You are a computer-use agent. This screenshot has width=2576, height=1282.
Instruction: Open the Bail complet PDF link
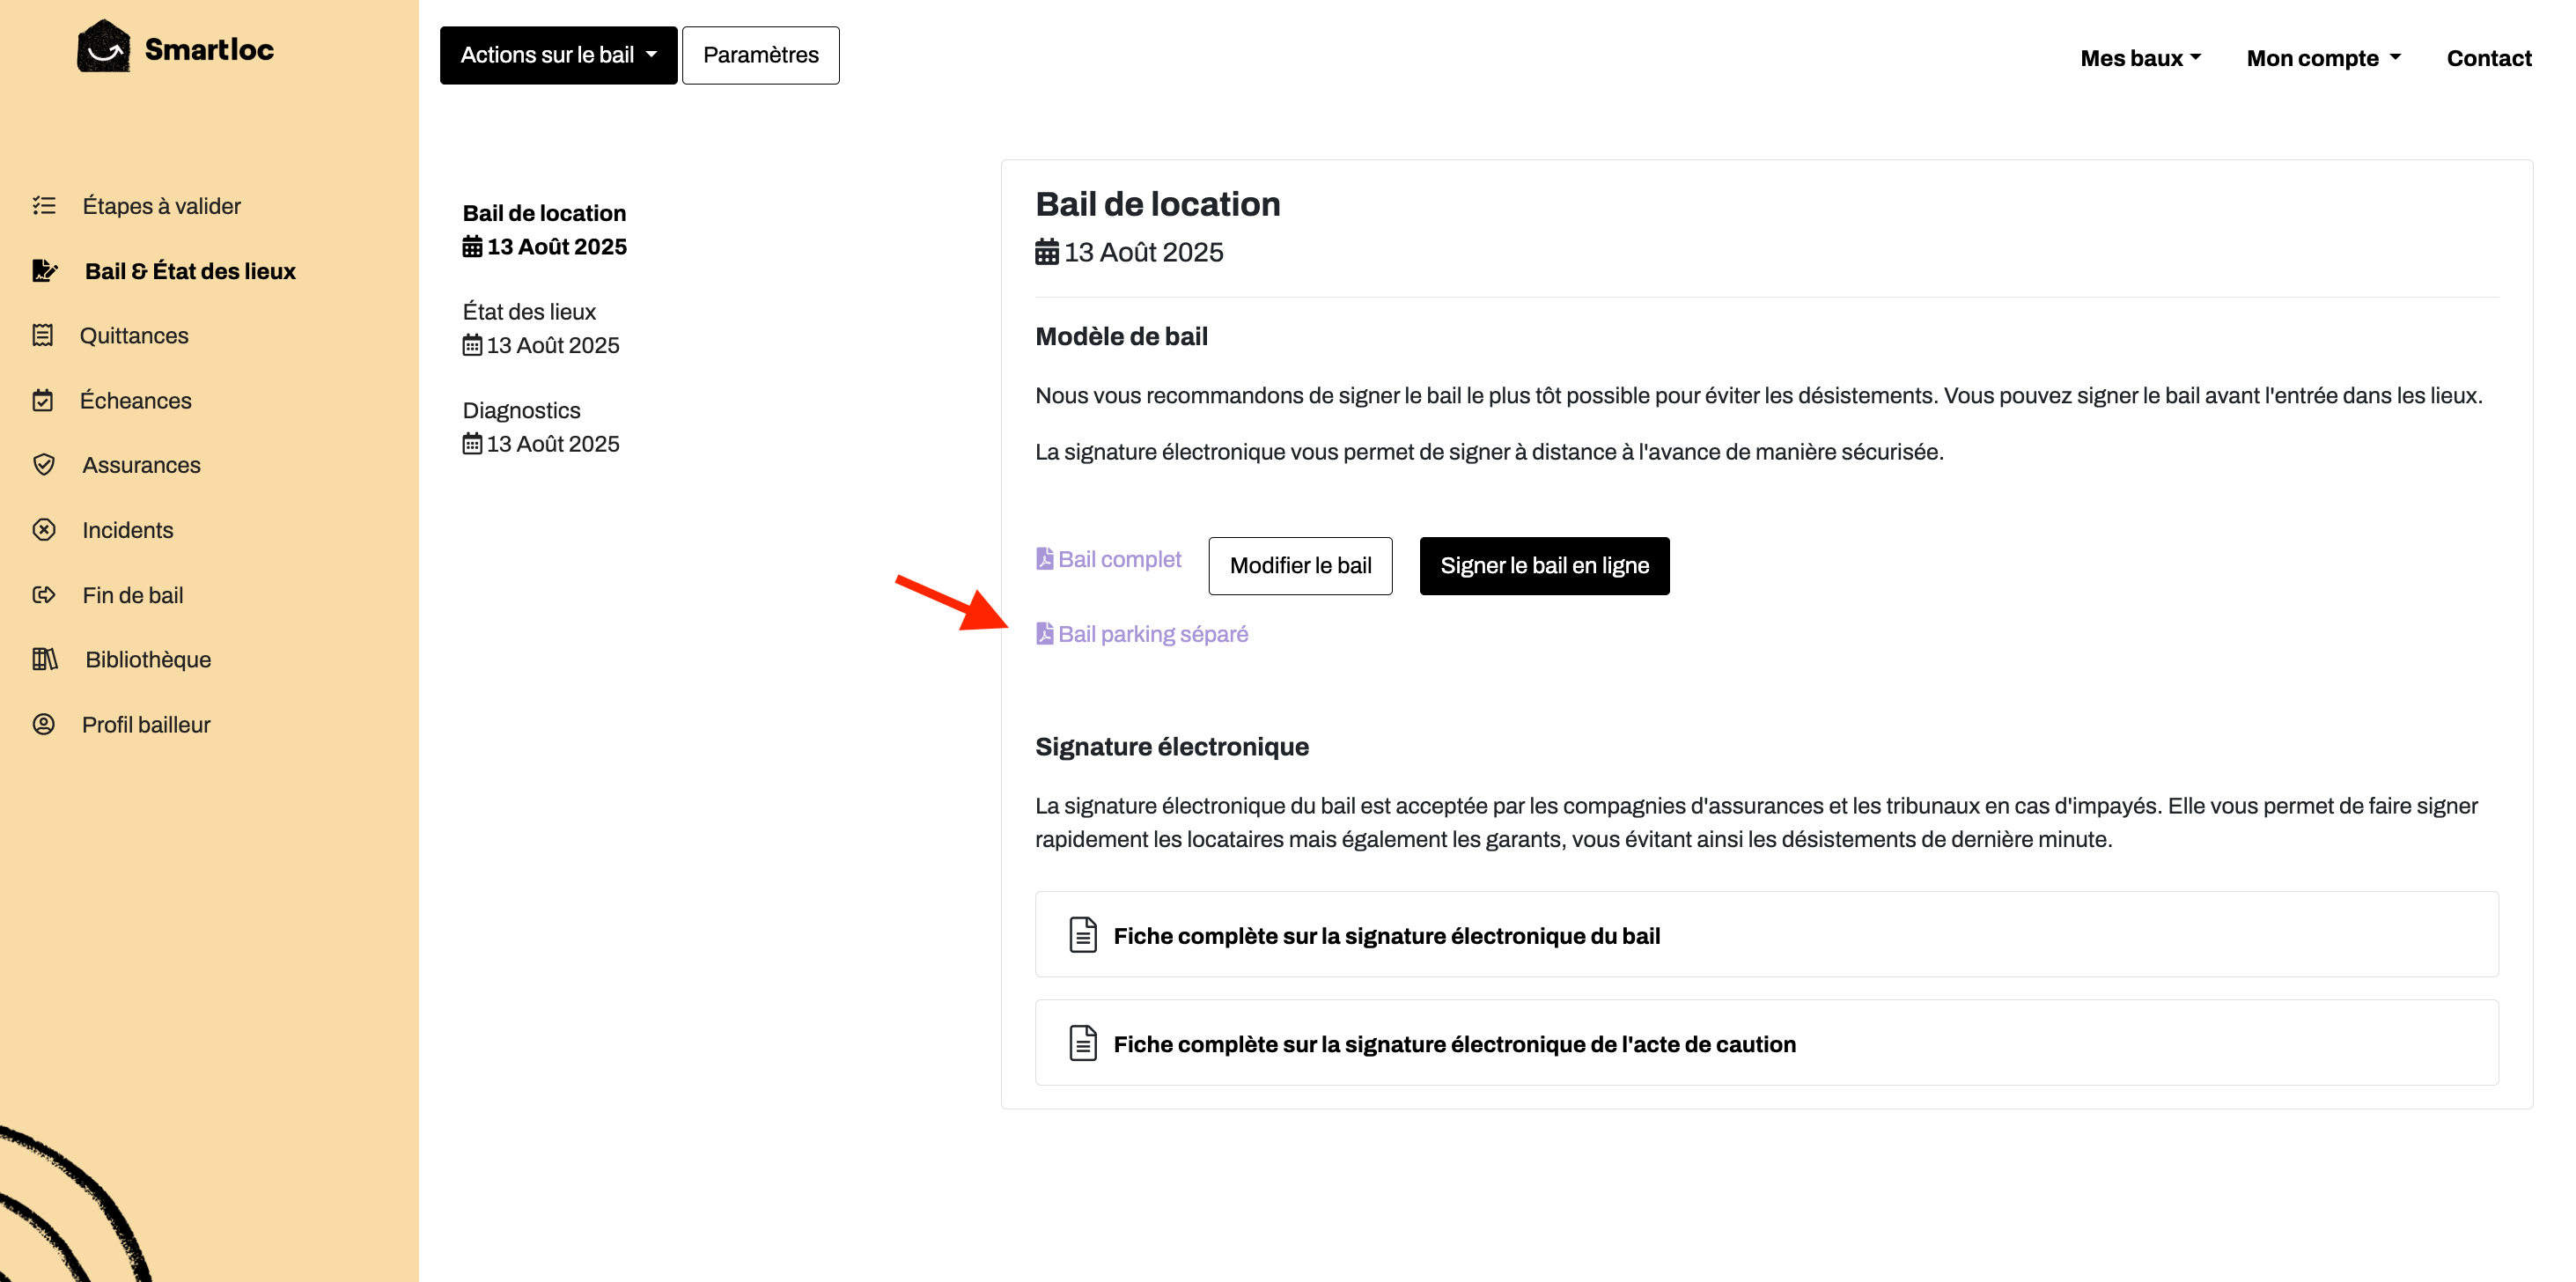[x=1108, y=559]
